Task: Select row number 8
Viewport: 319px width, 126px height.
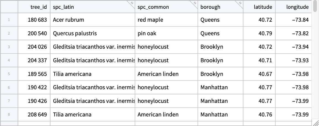Action: (x=9, y=114)
